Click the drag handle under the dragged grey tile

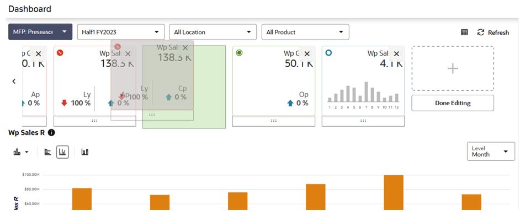(152, 115)
